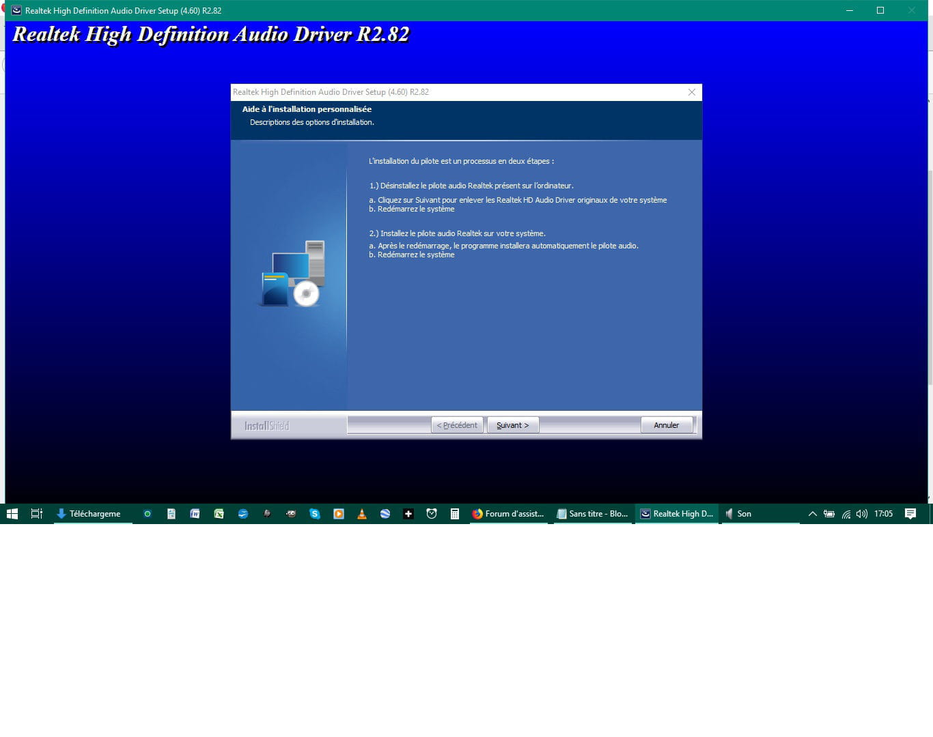Launch Word from the taskbar
933x737 pixels.
tap(195, 514)
